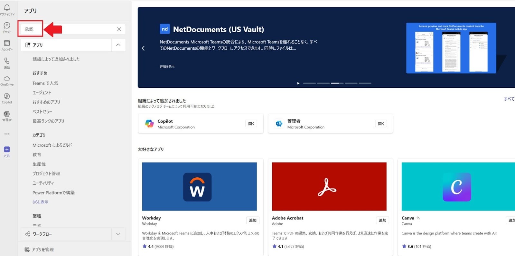The width and height of the screenshot is (515, 256).
Task: Collapse the アプリ section chevron
Action: [x=118, y=45]
